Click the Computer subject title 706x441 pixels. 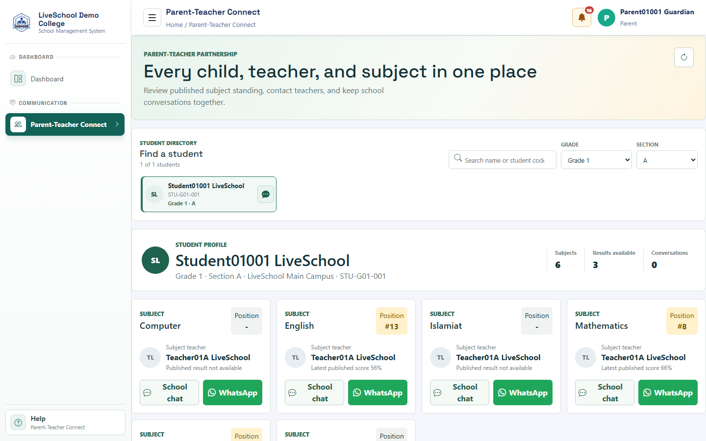click(160, 326)
